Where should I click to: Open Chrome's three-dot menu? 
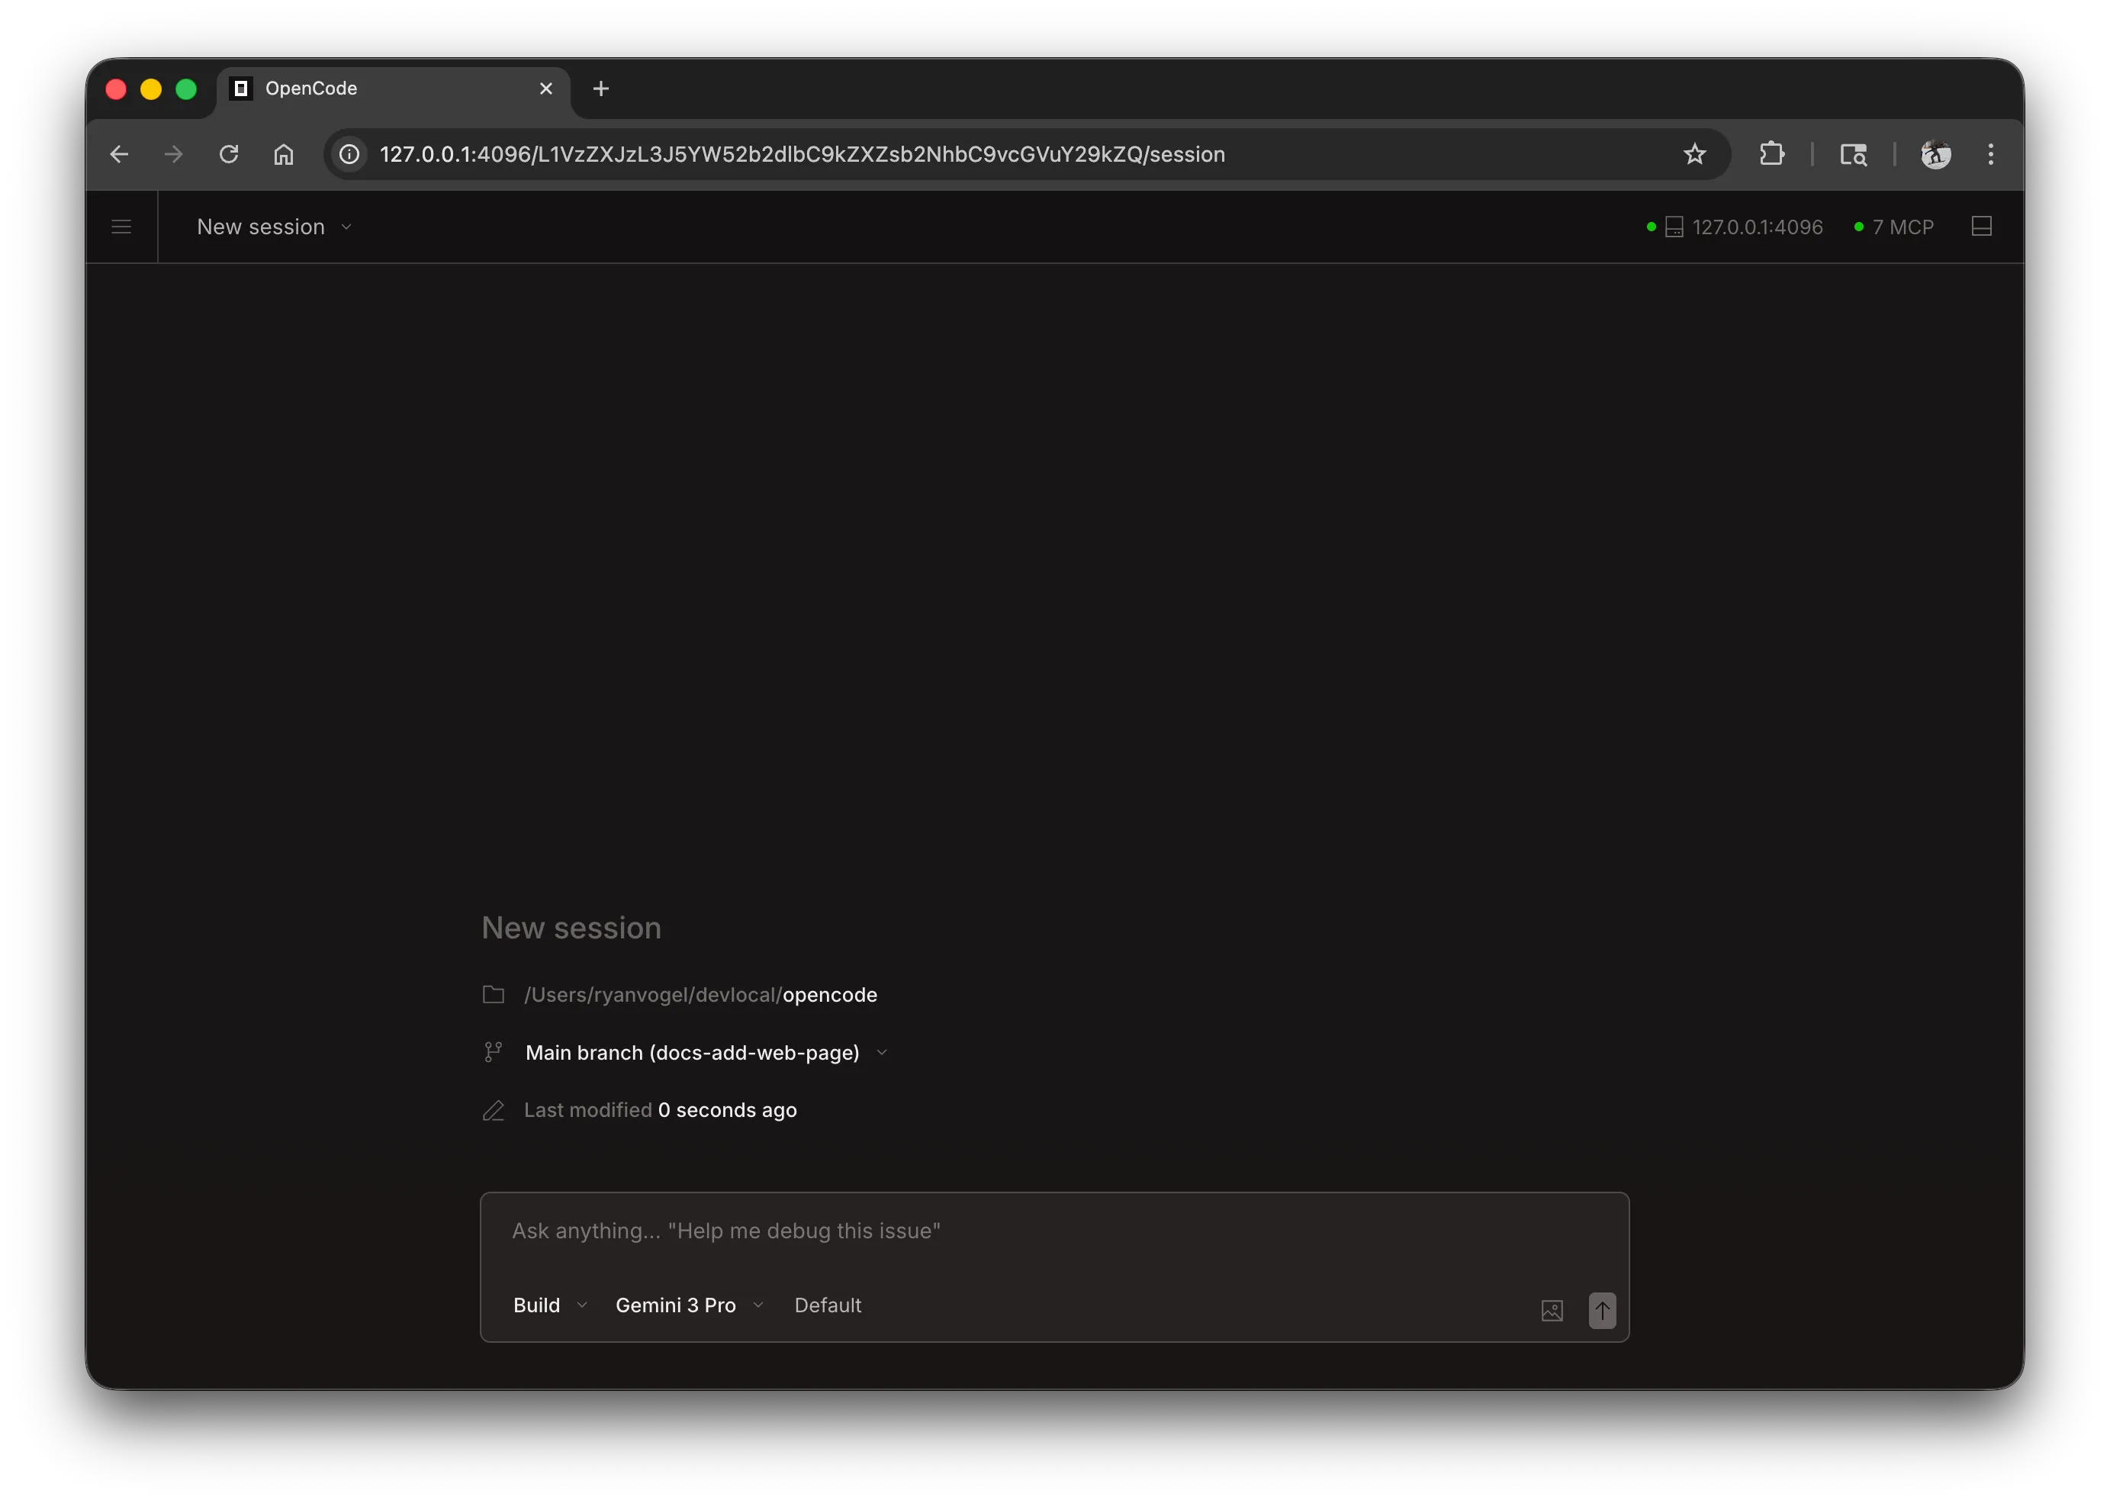click(1991, 153)
